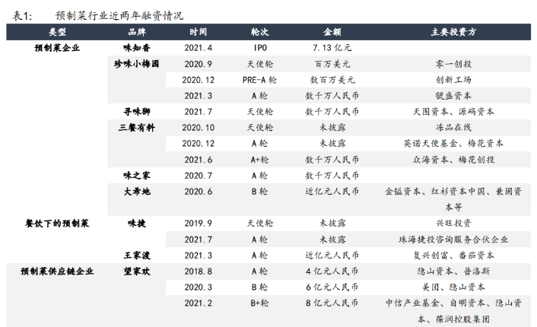Click brand name 味捷
Image resolution: width=537 pixels, height=327 pixels.
(137, 224)
